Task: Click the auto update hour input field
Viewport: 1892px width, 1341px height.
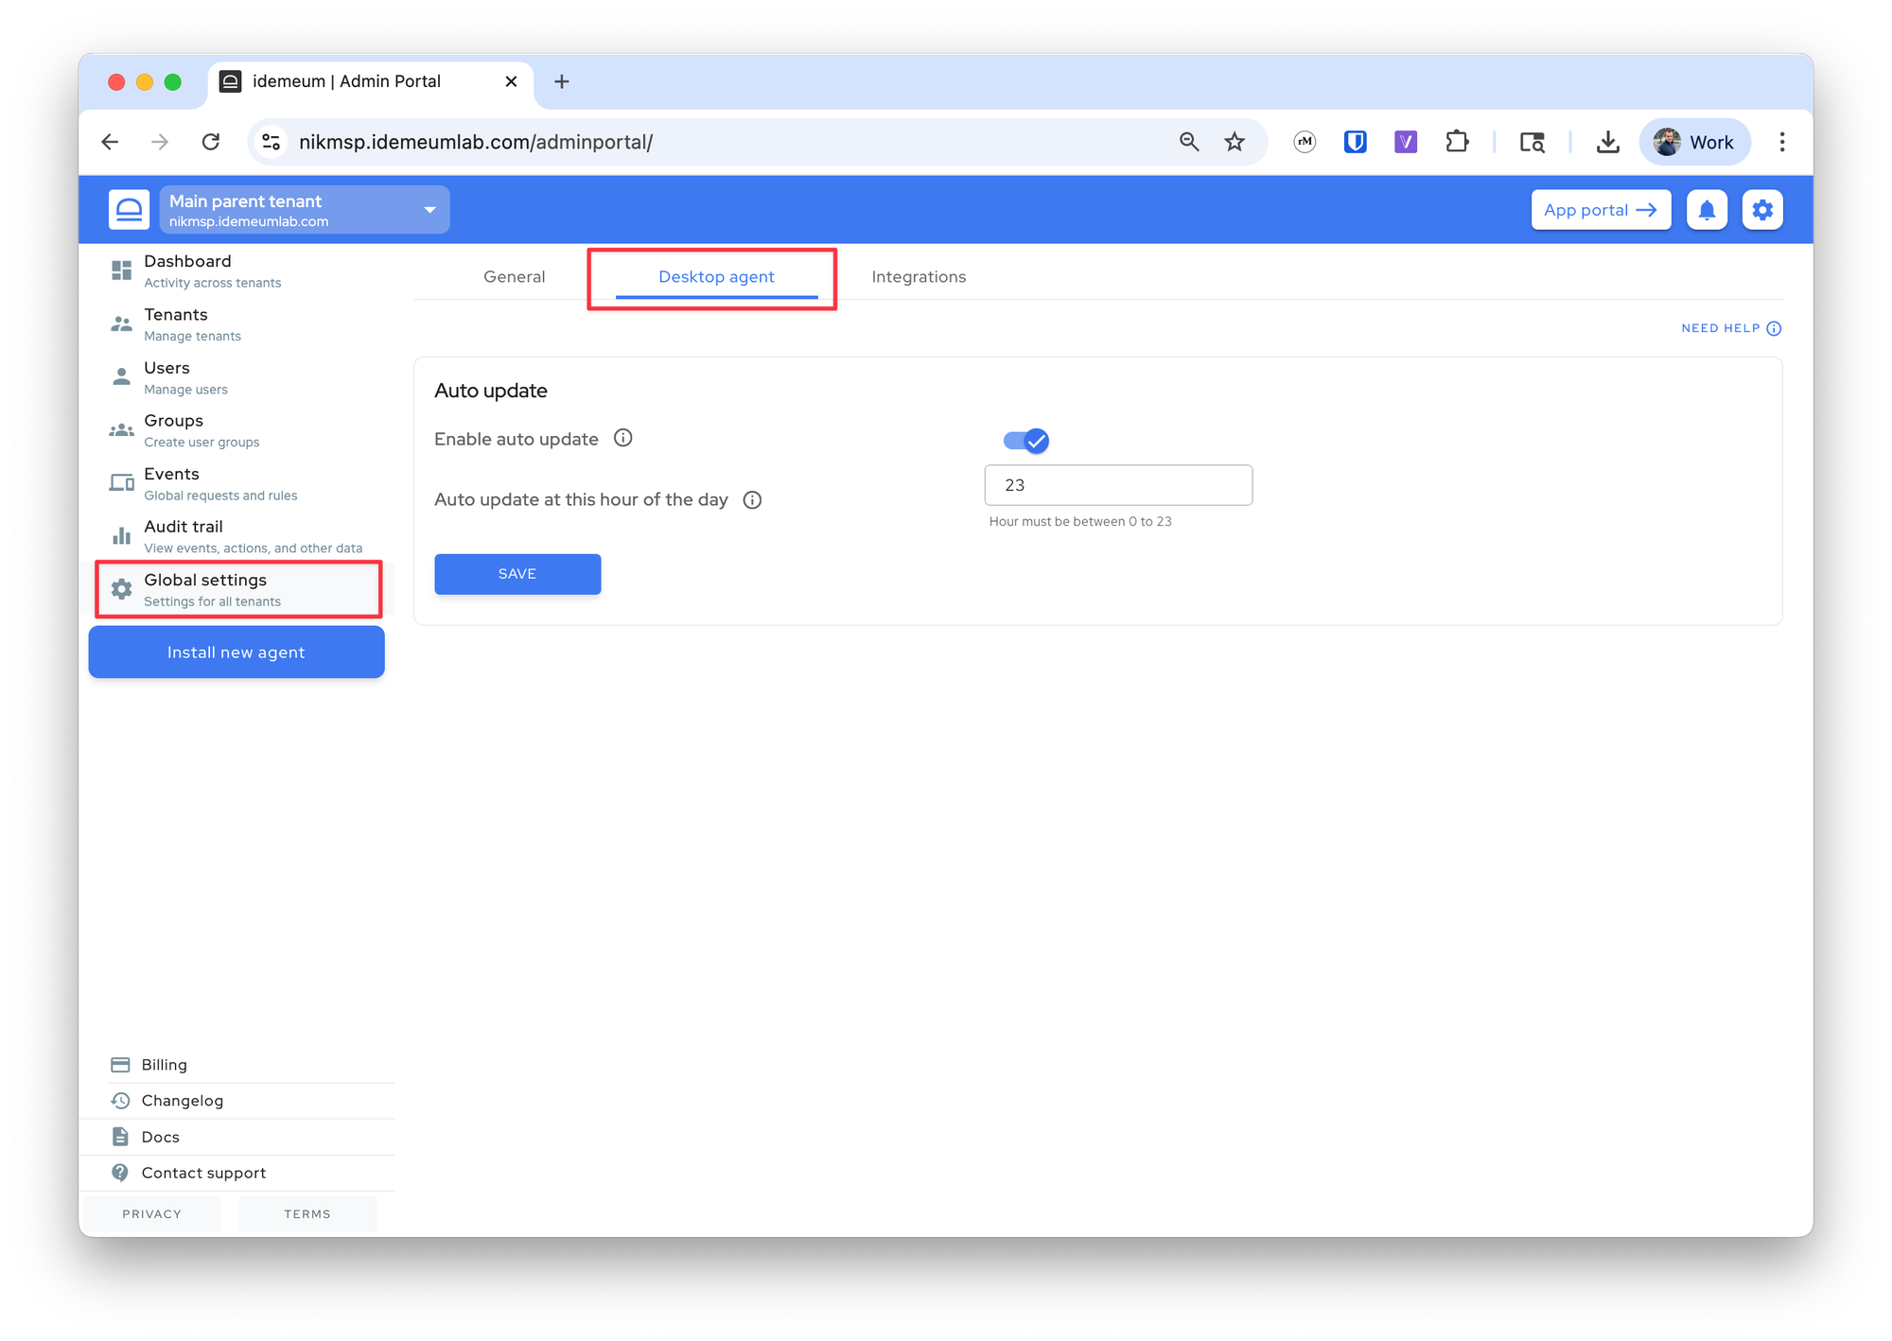Action: [x=1118, y=485]
